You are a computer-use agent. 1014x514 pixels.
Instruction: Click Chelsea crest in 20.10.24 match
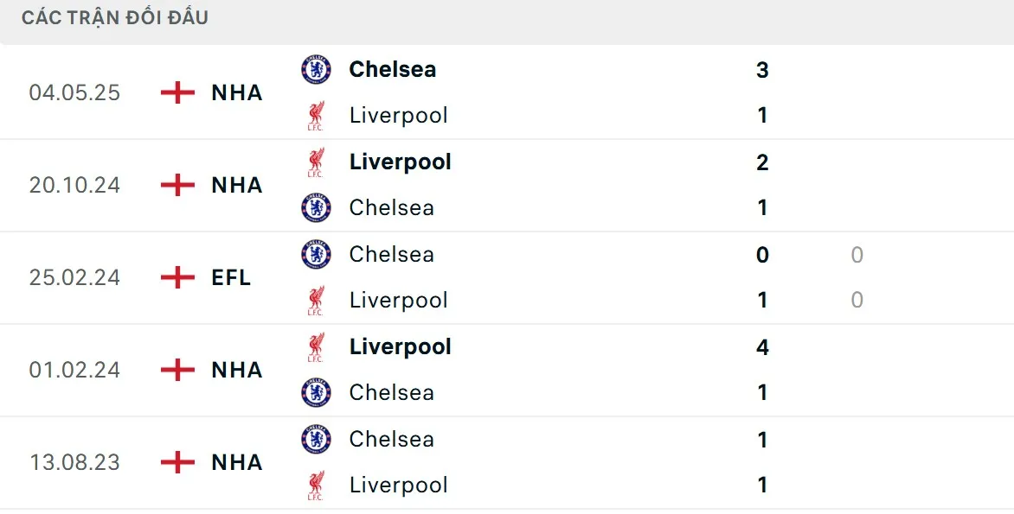point(316,207)
